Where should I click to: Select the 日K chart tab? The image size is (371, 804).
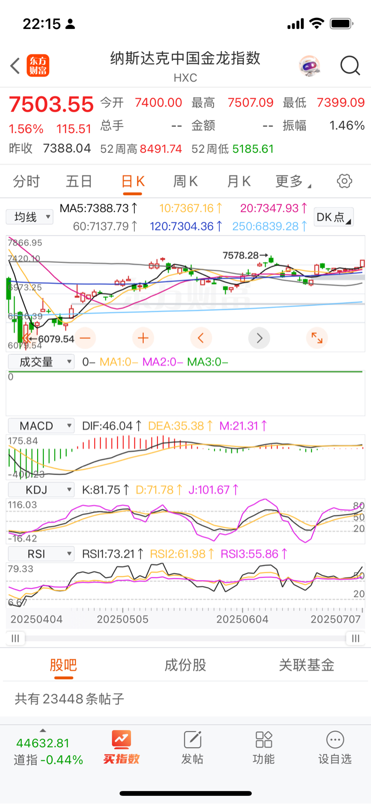pos(132,181)
